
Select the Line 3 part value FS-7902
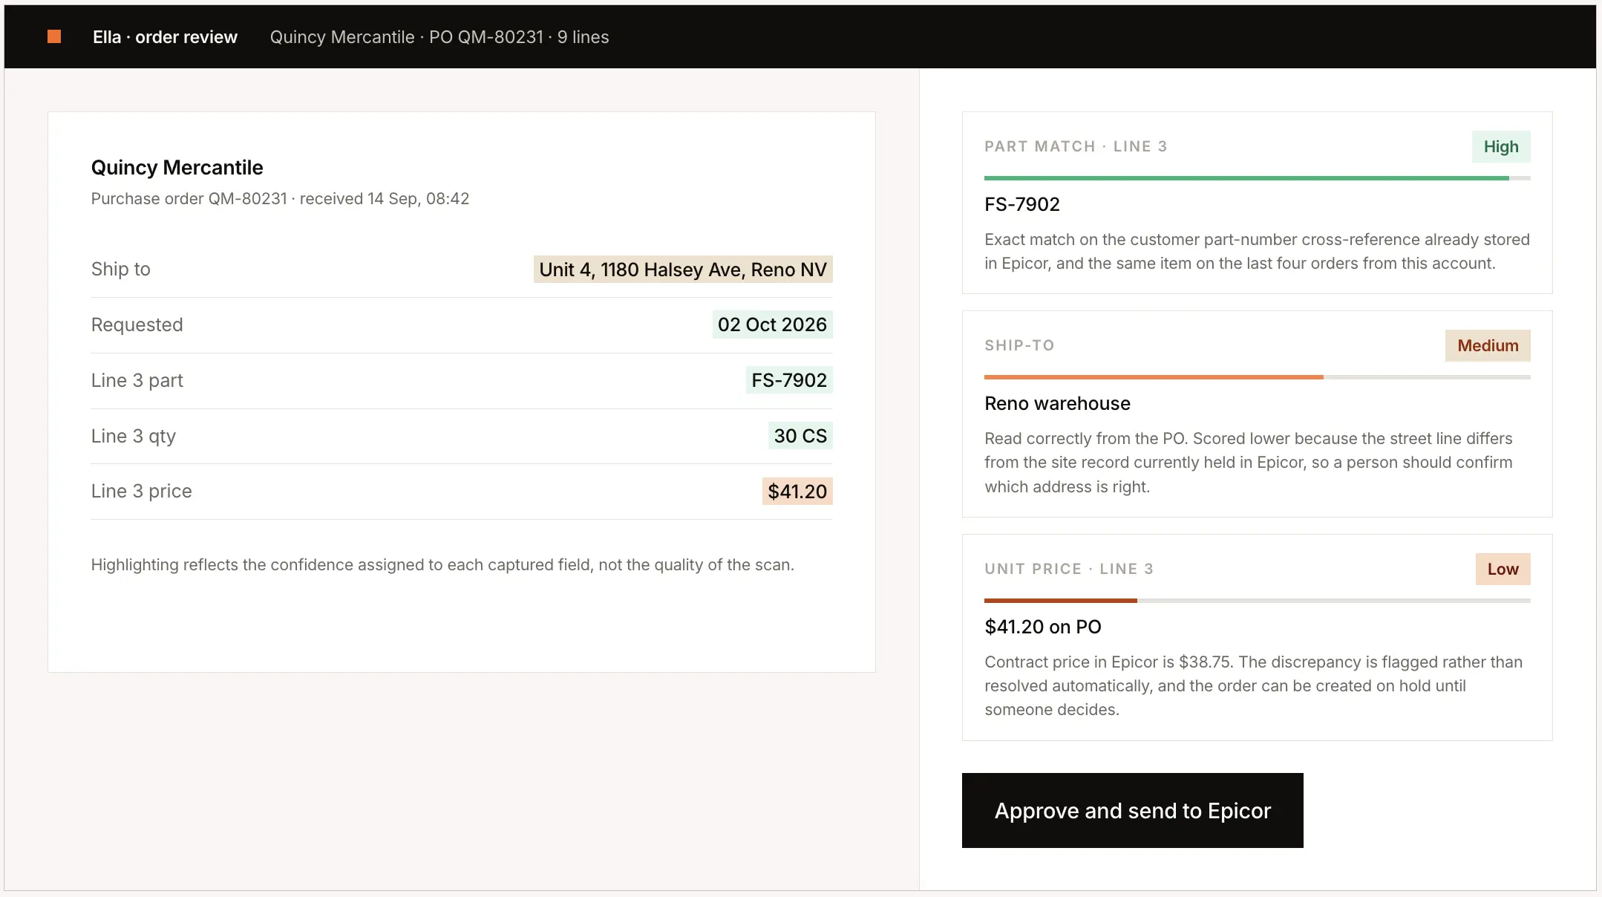click(x=789, y=380)
